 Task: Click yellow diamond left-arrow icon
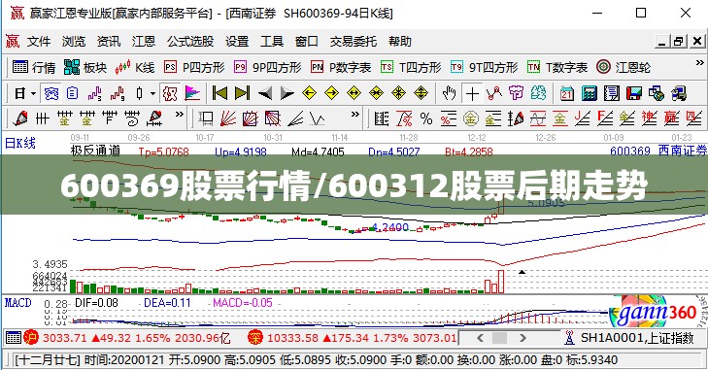point(309,93)
